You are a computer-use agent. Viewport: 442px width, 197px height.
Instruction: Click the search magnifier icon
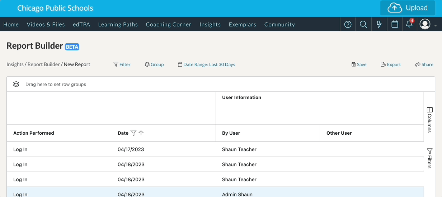click(x=363, y=24)
